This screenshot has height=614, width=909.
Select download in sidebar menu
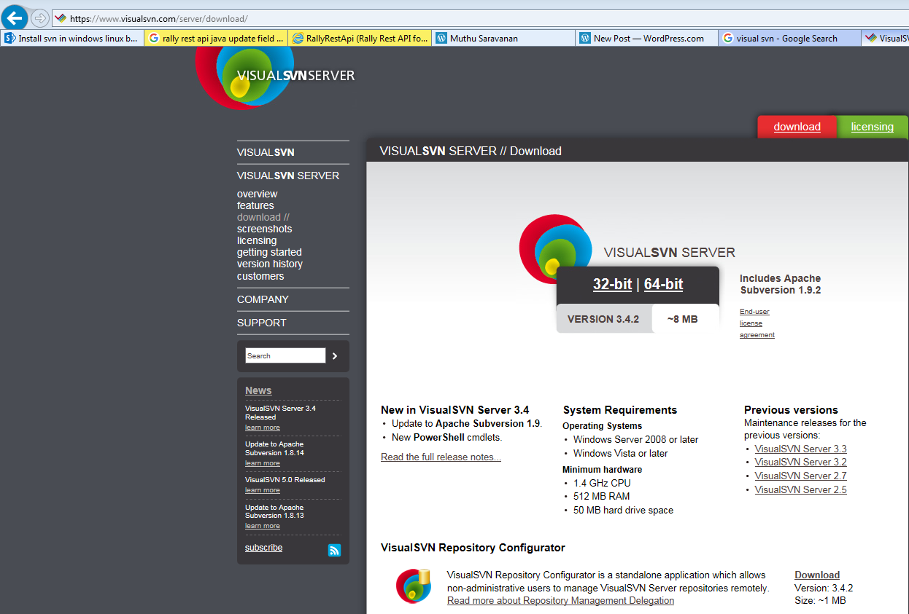tap(263, 217)
